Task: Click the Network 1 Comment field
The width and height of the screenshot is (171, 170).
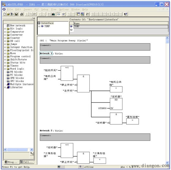Action: (95, 60)
